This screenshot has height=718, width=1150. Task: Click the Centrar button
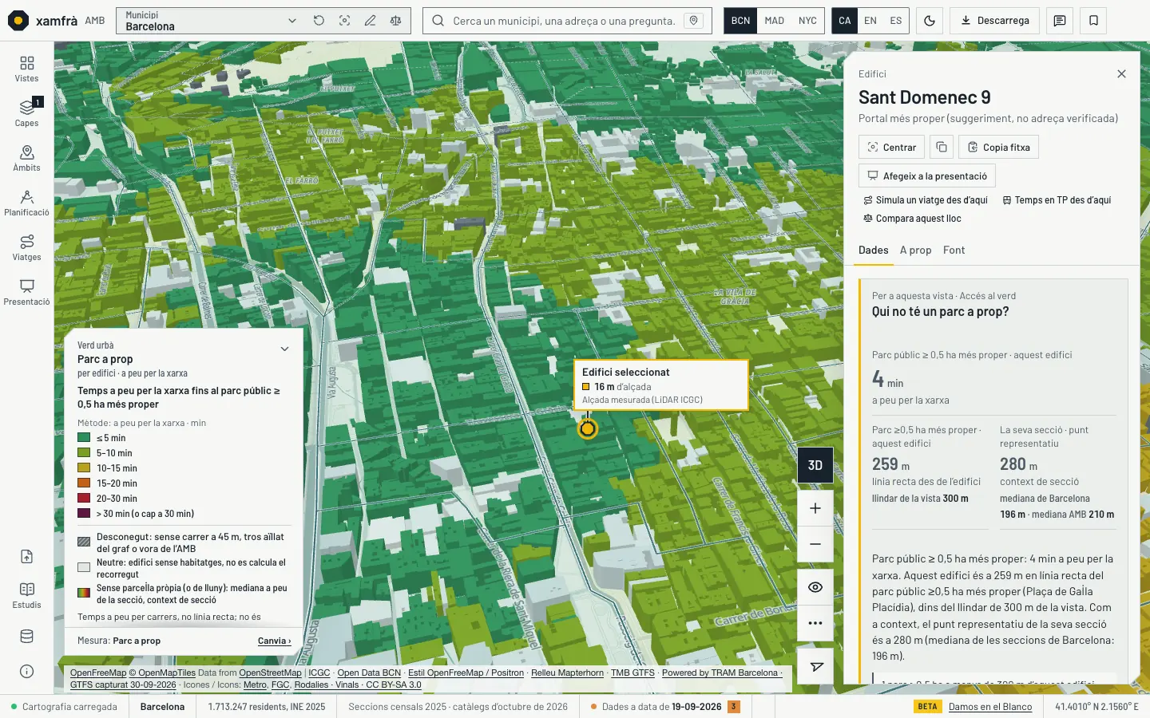click(891, 148)
